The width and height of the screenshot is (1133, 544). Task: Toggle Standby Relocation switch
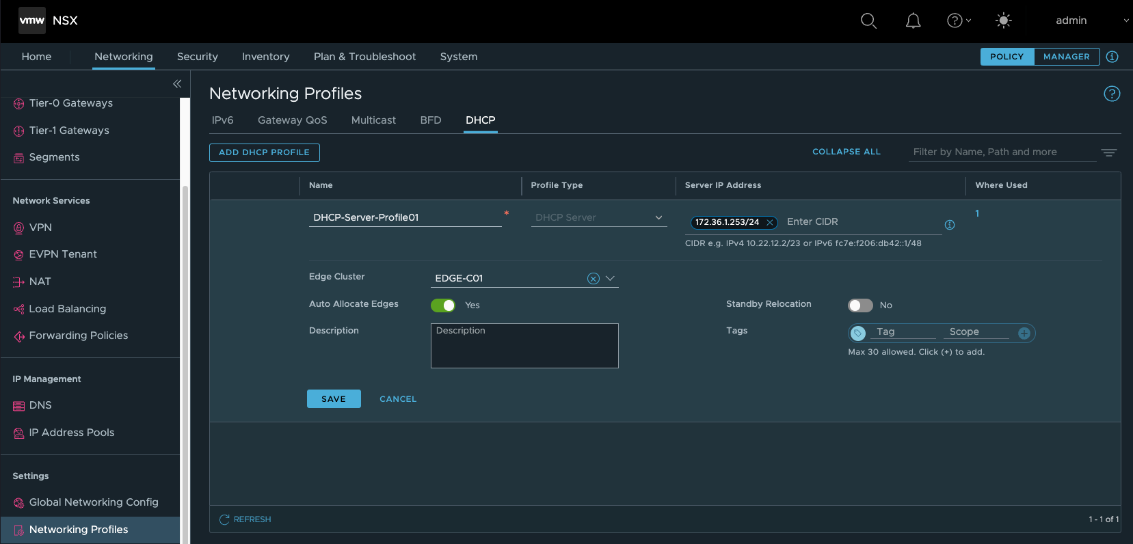[x=860, y=305]
